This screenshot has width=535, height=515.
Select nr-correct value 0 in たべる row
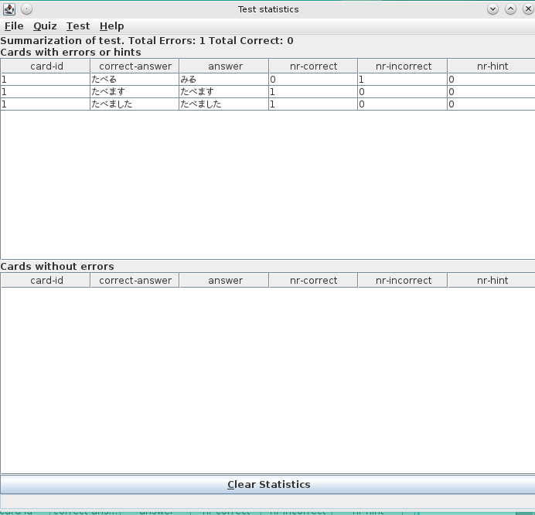point(313,79)
